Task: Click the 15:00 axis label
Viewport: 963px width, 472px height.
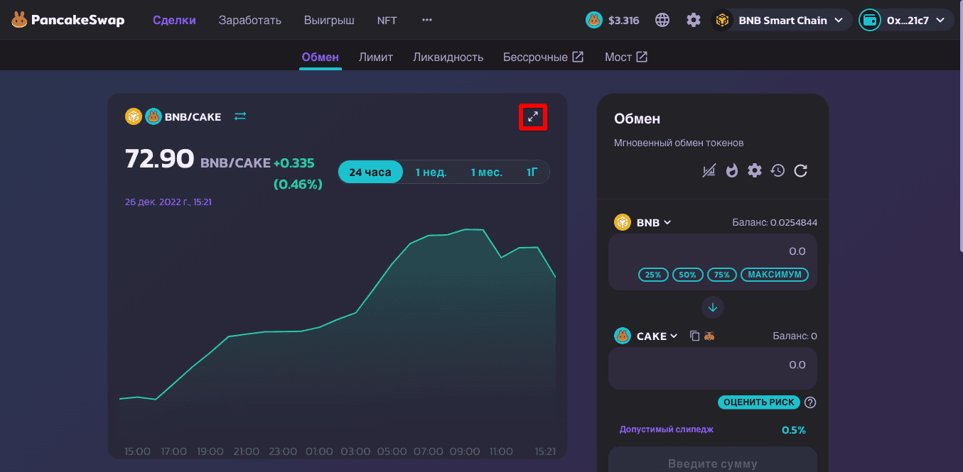Action: 137,451
